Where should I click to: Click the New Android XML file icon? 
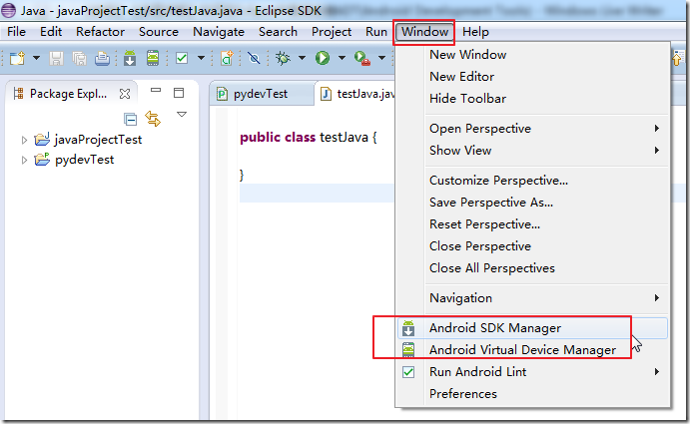coord(227,58)
